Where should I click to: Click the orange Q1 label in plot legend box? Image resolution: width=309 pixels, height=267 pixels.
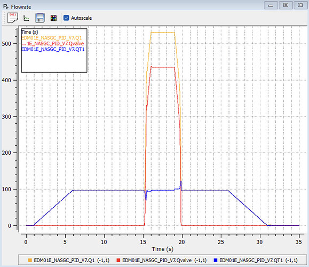(52, 38)
